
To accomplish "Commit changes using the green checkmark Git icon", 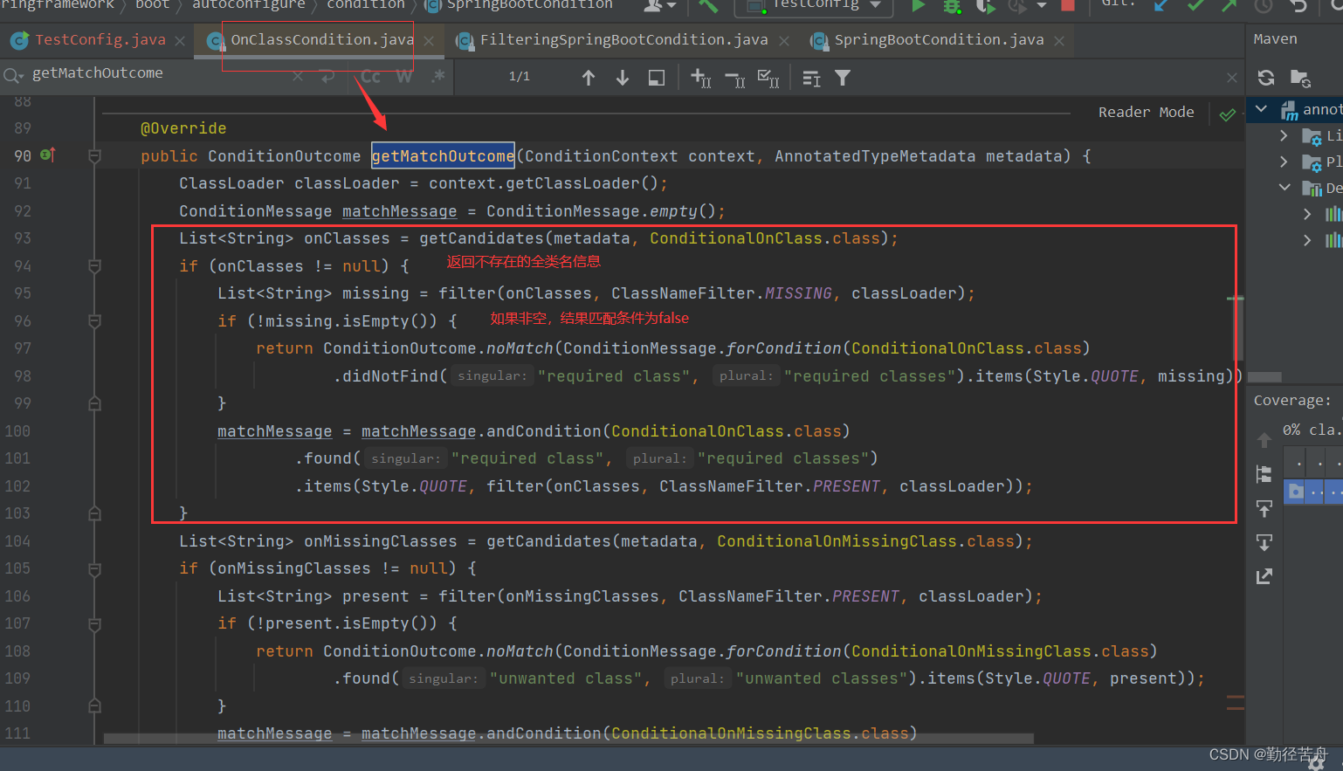I will (1195, 6).
